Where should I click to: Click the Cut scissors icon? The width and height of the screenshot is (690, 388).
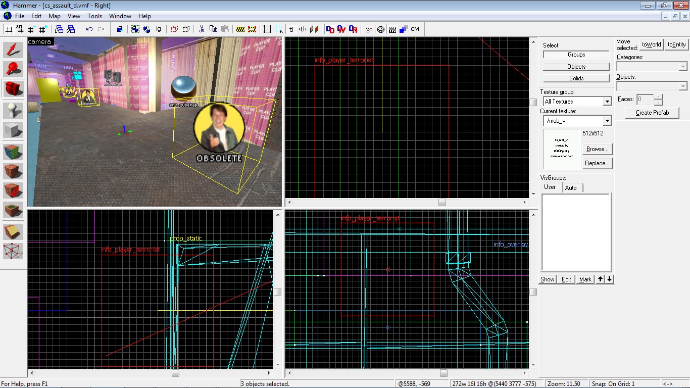201,29
